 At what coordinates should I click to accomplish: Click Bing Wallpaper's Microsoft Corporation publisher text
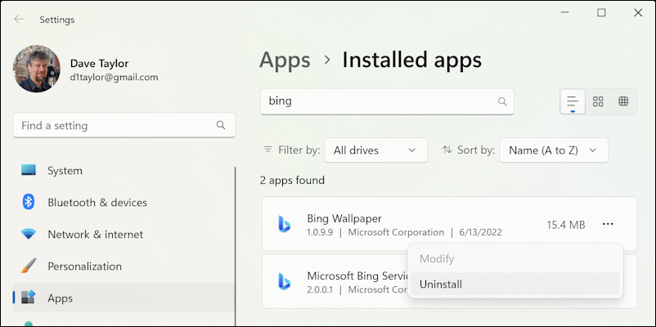click(x=396, y=232)
